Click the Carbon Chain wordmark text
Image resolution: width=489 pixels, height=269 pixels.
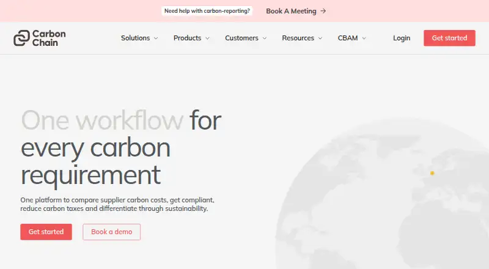point(49,38)
